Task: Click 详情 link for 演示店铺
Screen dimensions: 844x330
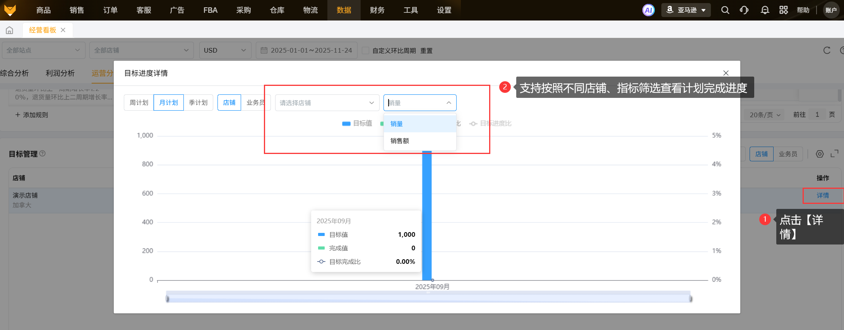Action: [823, 195]
